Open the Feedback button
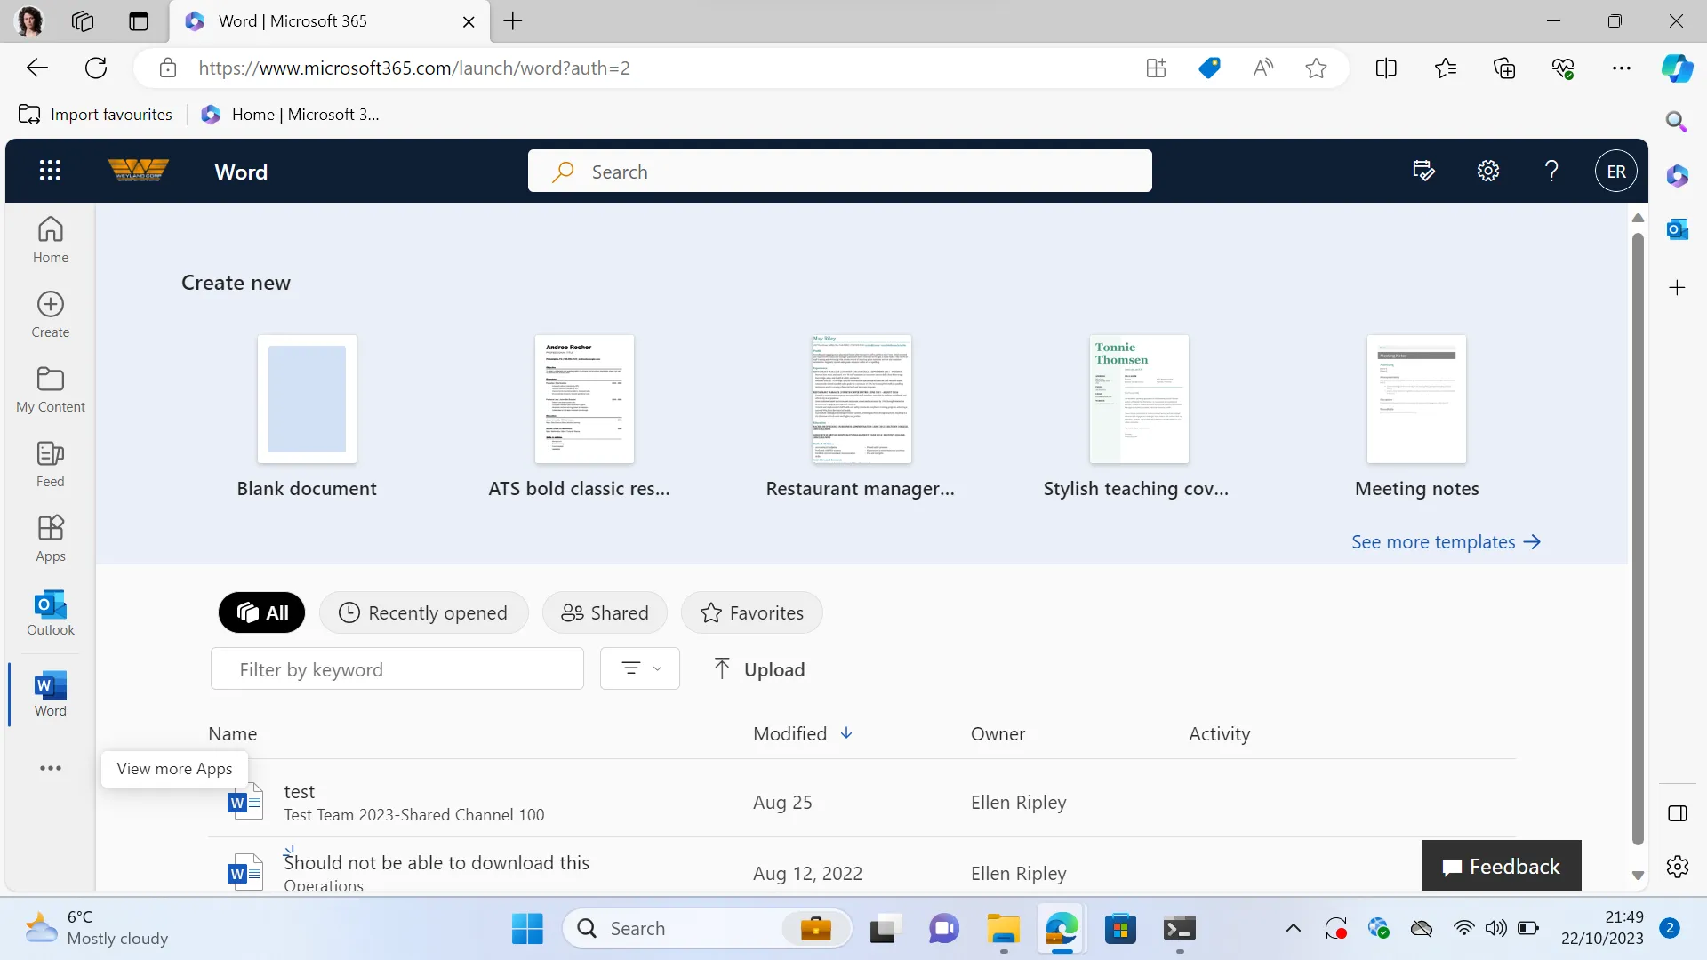The image size is (1707, 960). 1502,866
